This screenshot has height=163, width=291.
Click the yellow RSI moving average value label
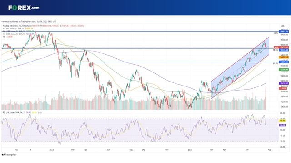pyautogui.click(x=282, y=120)
